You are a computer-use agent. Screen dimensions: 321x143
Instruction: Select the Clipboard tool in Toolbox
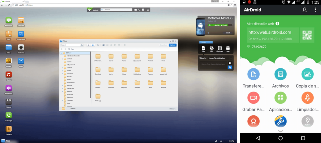point(220,49)
